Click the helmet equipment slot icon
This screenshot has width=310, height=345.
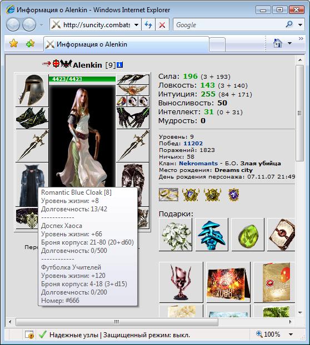[32, 90]
